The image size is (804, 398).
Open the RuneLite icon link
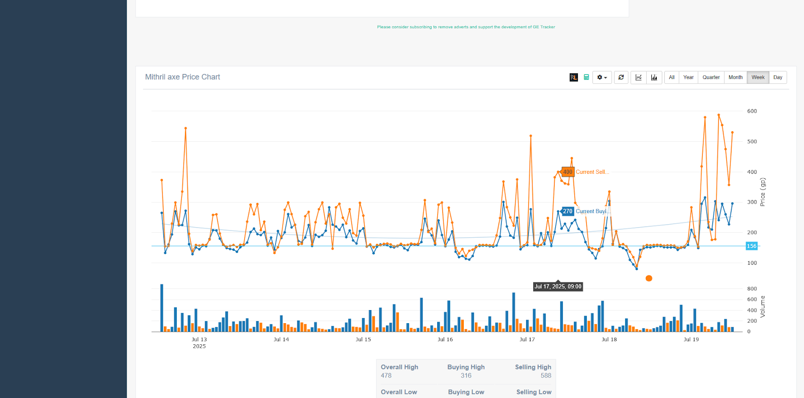(x=573, y=77)
